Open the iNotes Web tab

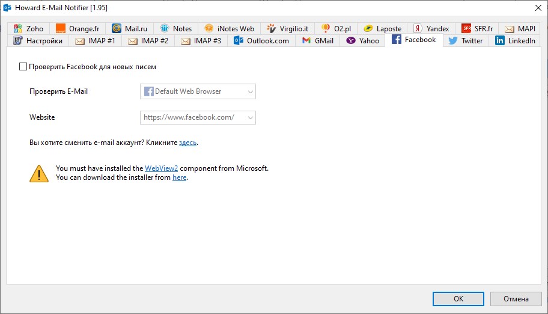230,28
